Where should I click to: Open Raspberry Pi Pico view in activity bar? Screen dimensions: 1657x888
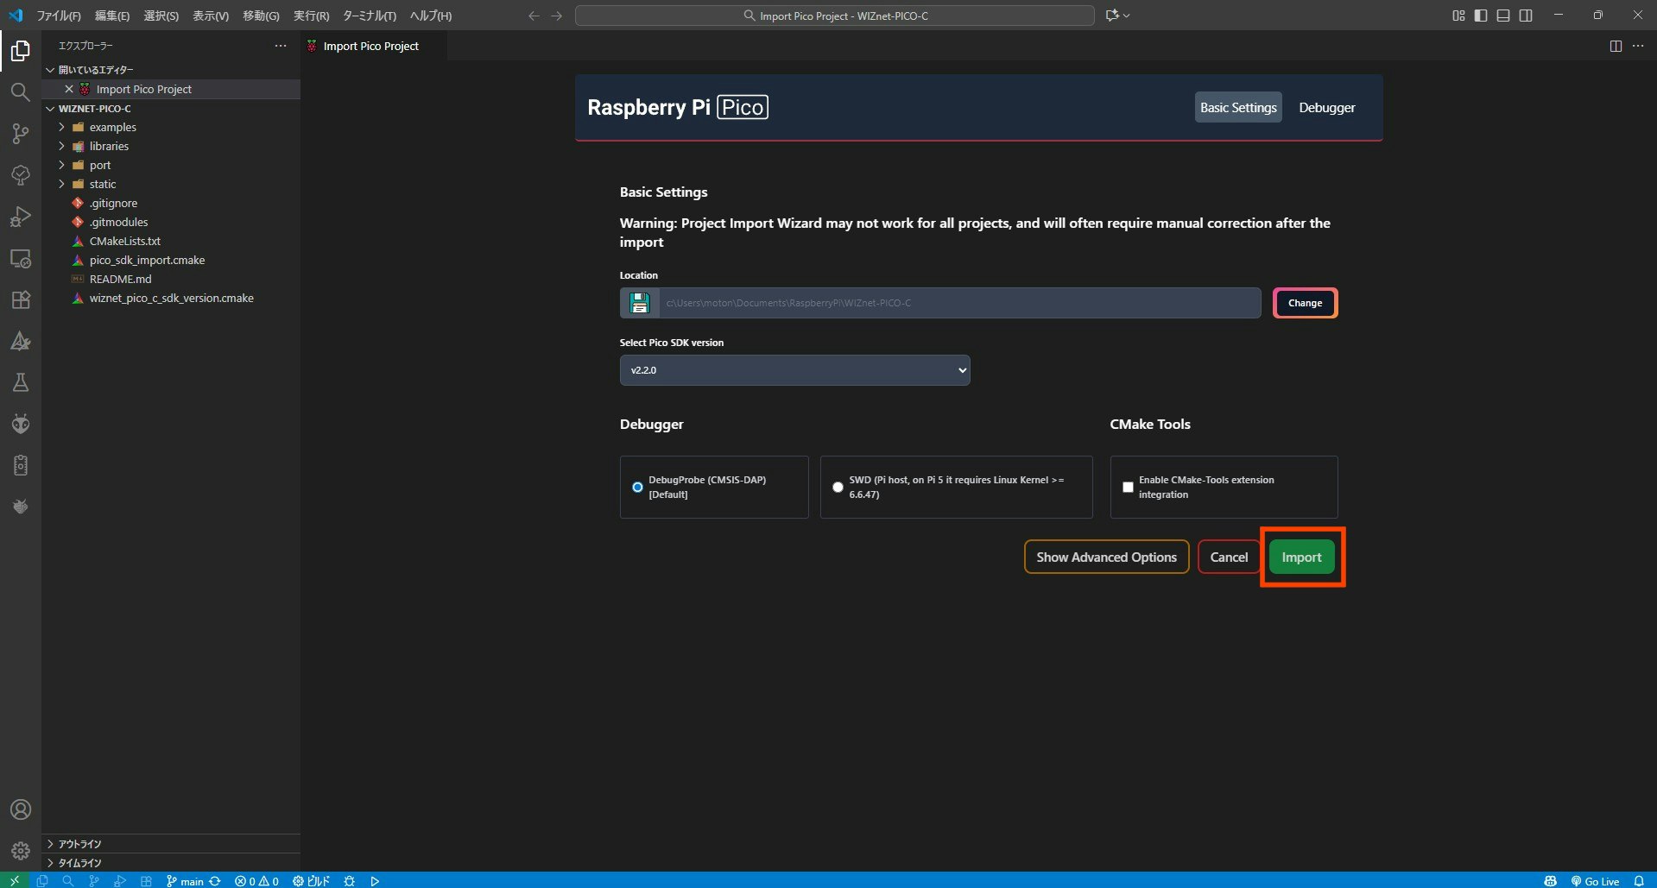pyautogui.click(x=21, y=507)
